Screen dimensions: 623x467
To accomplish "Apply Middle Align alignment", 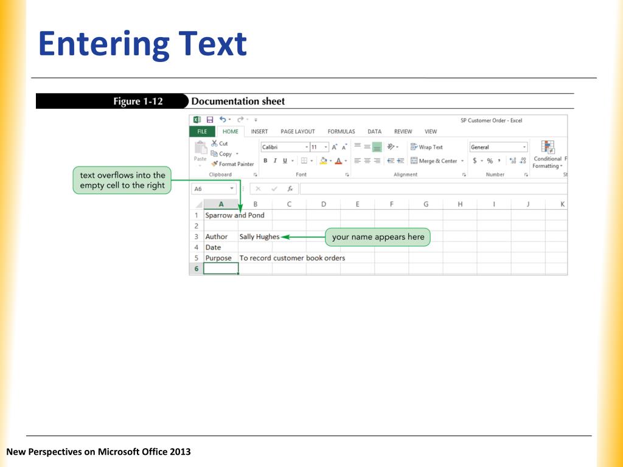I will [x=367, y=147].
